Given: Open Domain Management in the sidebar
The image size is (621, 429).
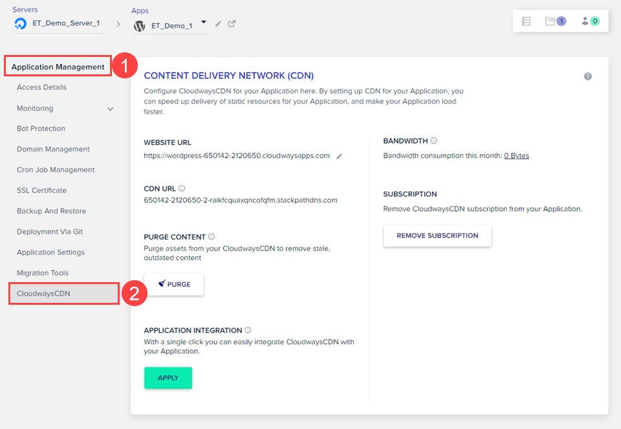Looking at the screenshot, I should (53, 149).
